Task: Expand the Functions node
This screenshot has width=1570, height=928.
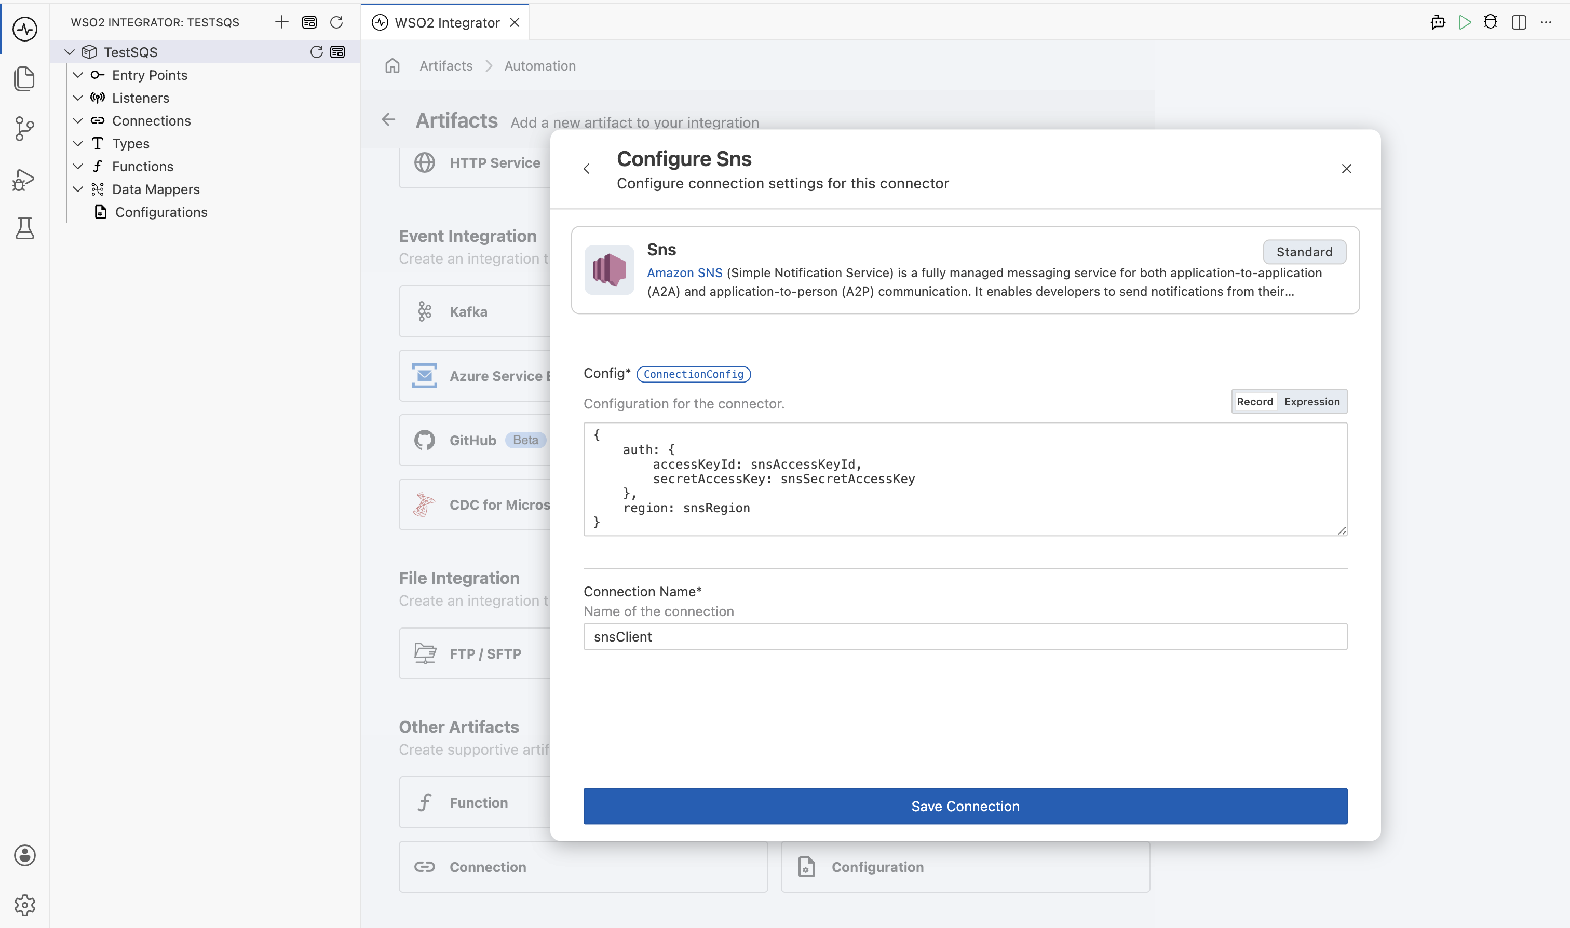Action: coord(78,166)
